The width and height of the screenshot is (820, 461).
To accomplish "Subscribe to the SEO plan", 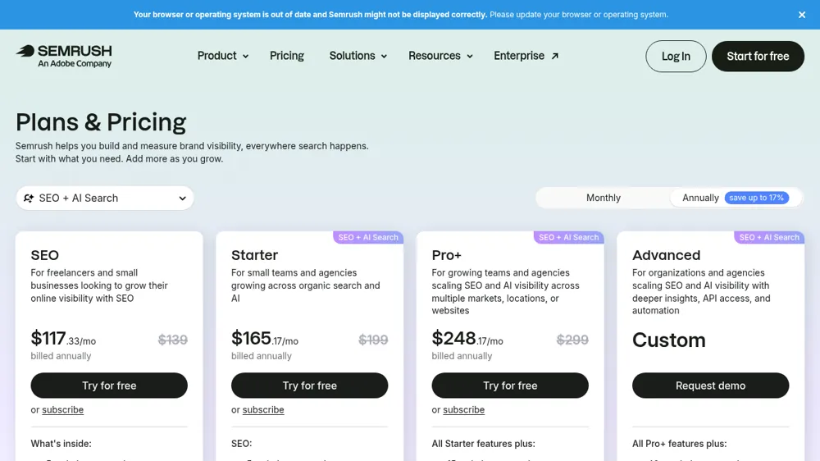I will pyautogui.click(x=63, y=409).
